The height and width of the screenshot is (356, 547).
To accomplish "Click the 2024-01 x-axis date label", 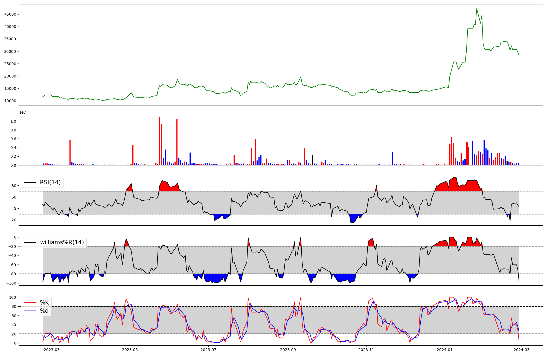I will [x=444, y=350].
